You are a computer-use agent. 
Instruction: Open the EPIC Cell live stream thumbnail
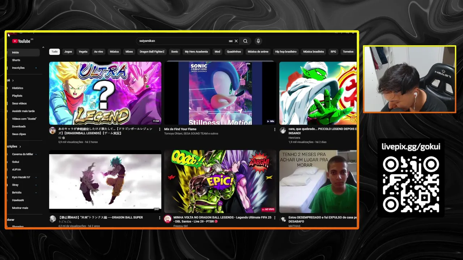tap(220, 182)
